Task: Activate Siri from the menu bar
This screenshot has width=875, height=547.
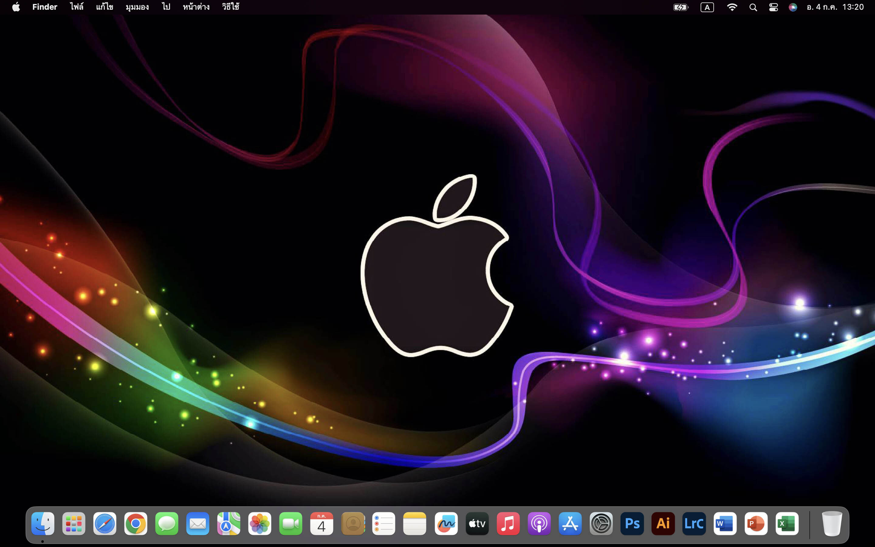Action: pos(793,7)
